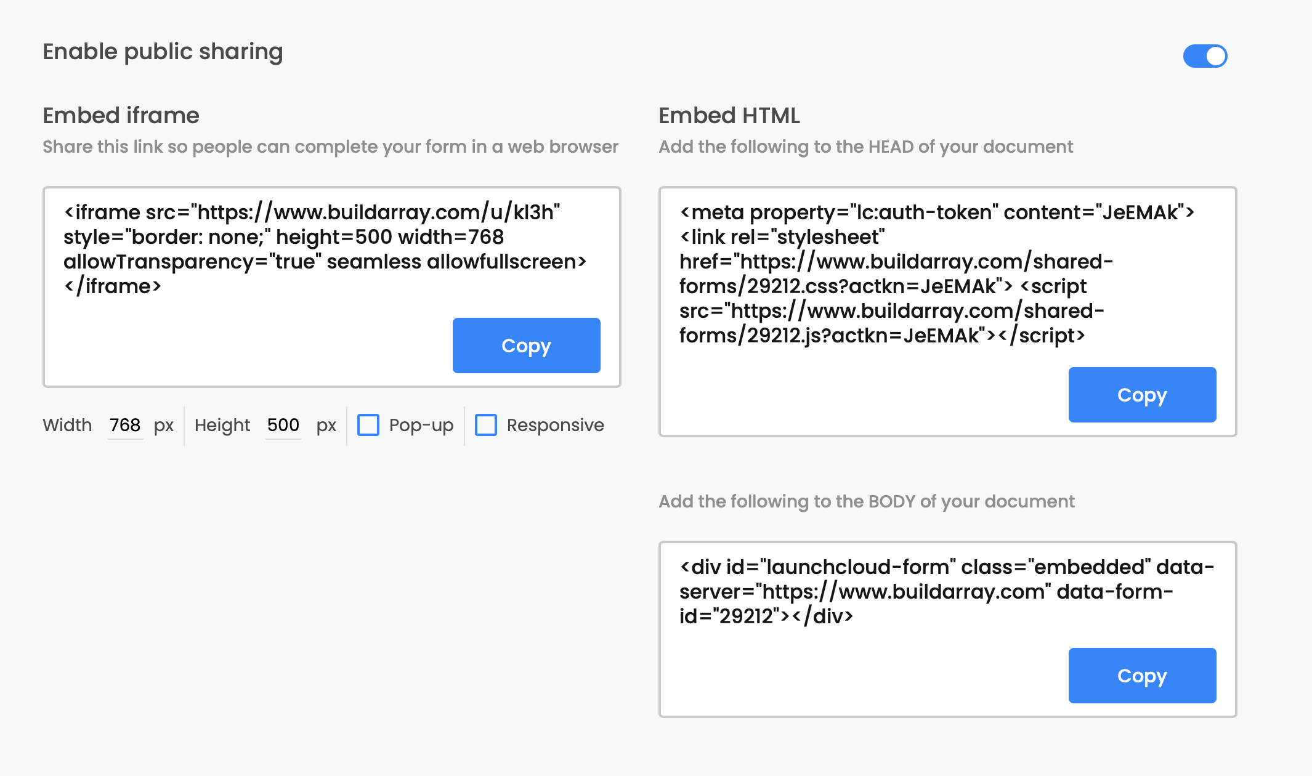1312x776 pixels.
Task: Click the Enable public sharing label
Action: 163,52
